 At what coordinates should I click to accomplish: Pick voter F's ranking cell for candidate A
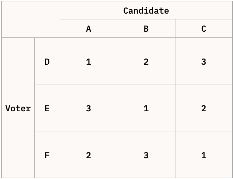pyautogui.click(x=89, y=155)
